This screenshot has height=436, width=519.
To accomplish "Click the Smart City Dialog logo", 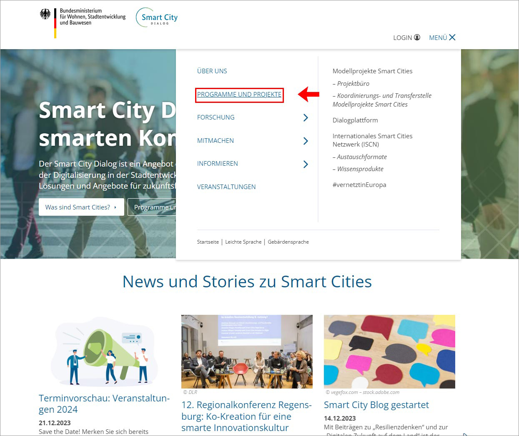I will pos(157,18).
